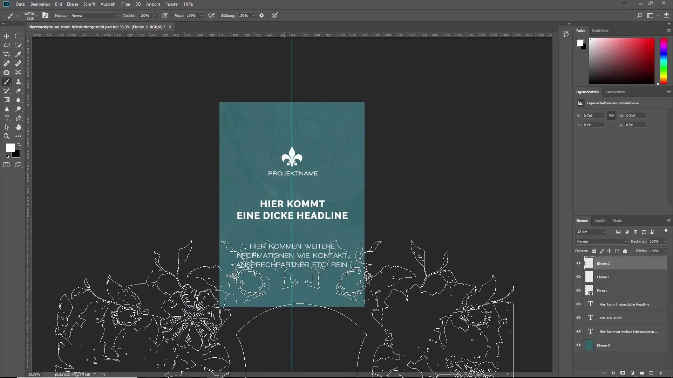The width and height of the screenshot is (673, 378).
Task: Switch to the Kanäle tab
Action: point(600,220)
